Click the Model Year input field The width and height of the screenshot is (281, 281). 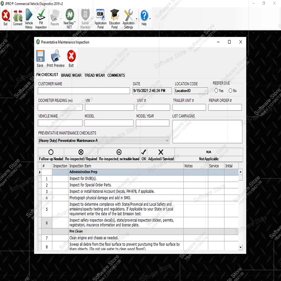click(153, 123)
